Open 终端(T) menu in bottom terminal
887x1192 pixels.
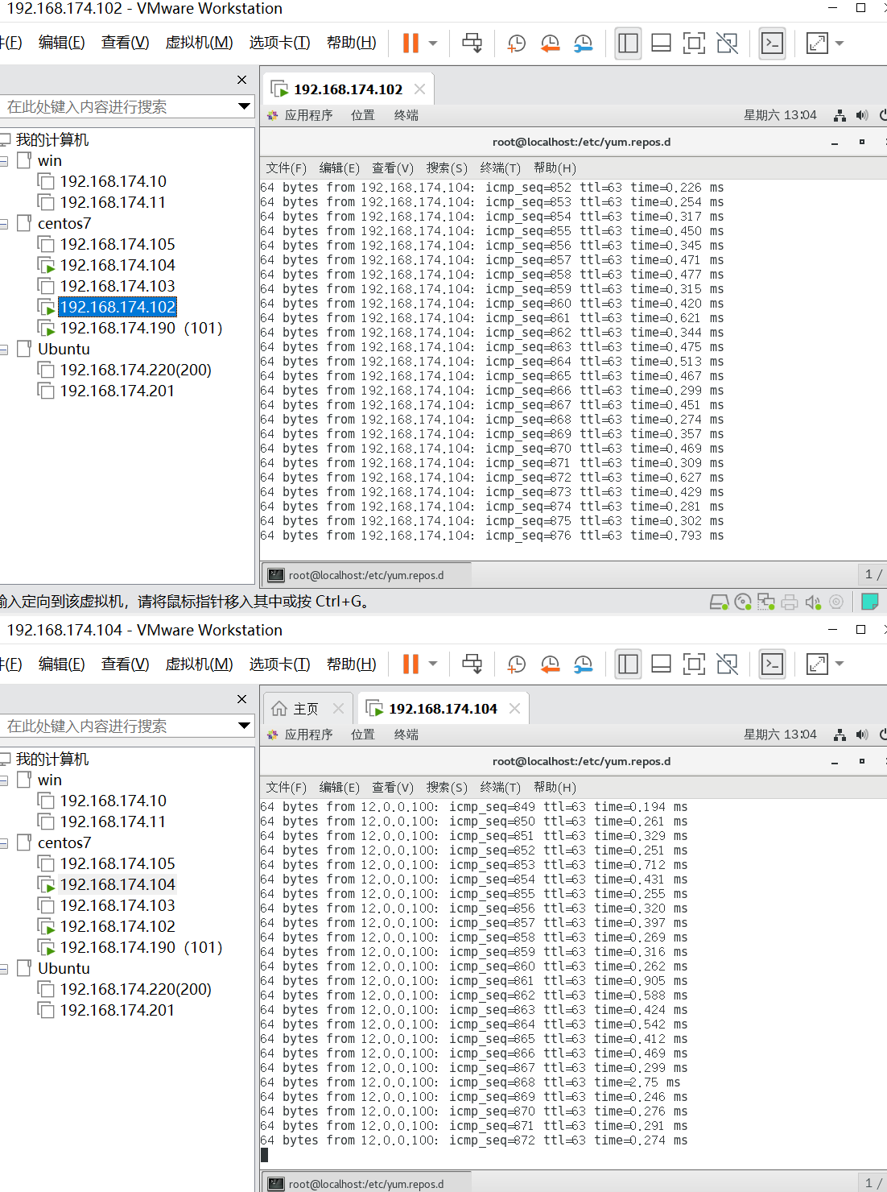(500, 787)
